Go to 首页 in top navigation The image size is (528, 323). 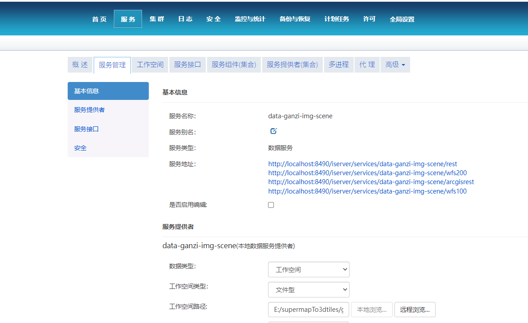pyautogui.click(x=100, y=19)
